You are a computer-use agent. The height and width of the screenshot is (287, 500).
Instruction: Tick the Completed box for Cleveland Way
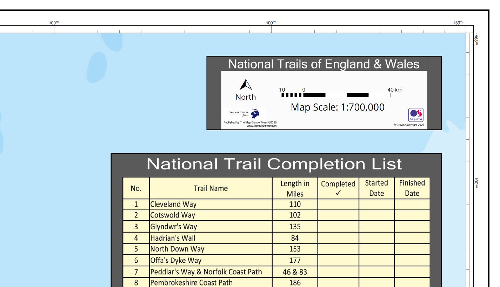click(338, 204)
